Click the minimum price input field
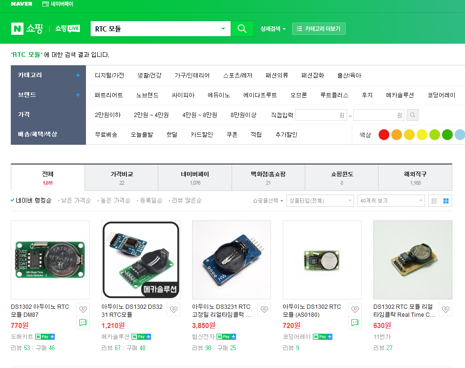Image resolution: width=465 pixels, height=368 pixels. [321, 115]
